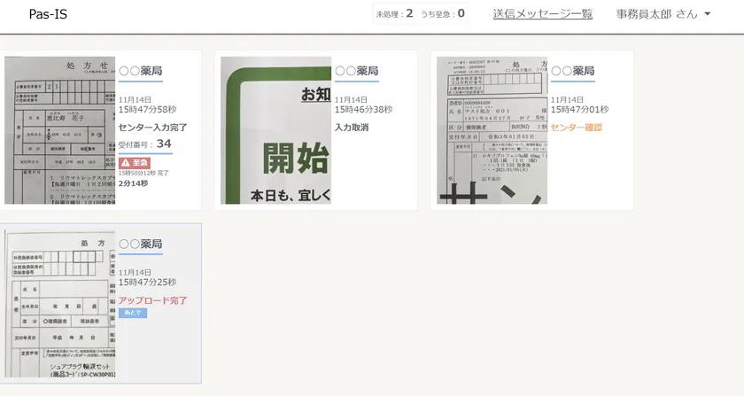Click the 受付番号：34 label

pyautogui.click(x=144, y=144)
